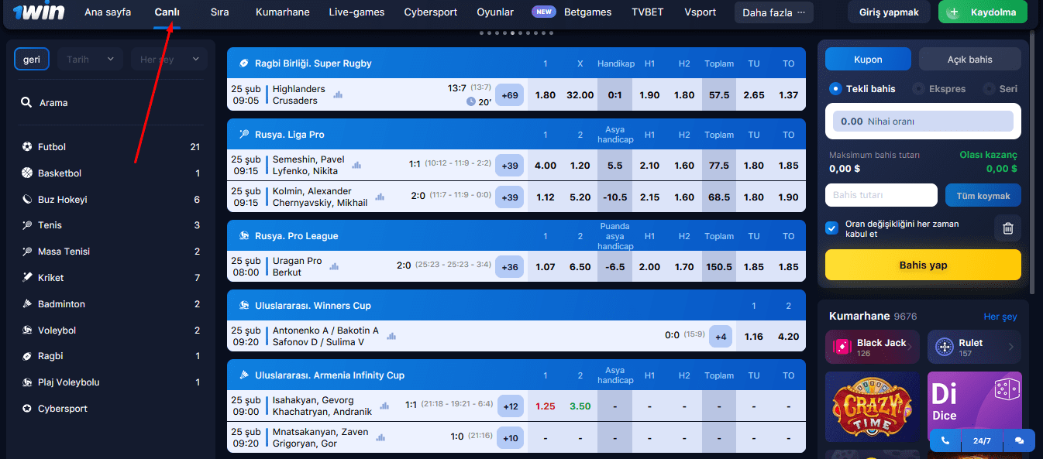1043x459 pixels.
Task: Select the Basketbol ball icon
Action: [27, 173]
